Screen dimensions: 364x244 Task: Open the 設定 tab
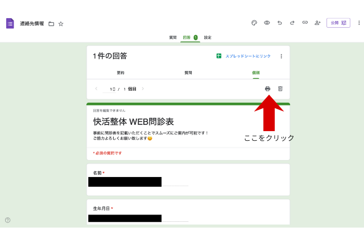208,37
